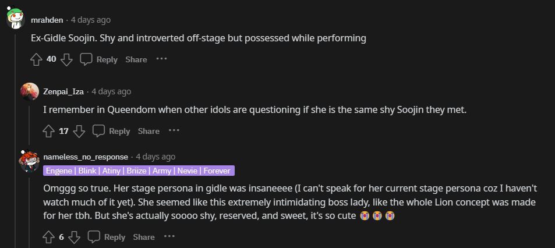The image size is (555, 248).
Task: Upvote nameless_no_response's comment
Action: (49, 237)
